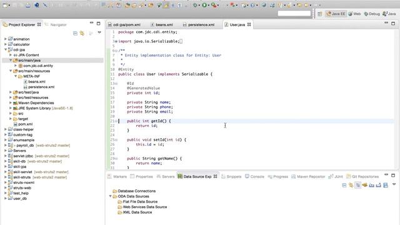Click the Debug gear launch icon

(195, 5)
